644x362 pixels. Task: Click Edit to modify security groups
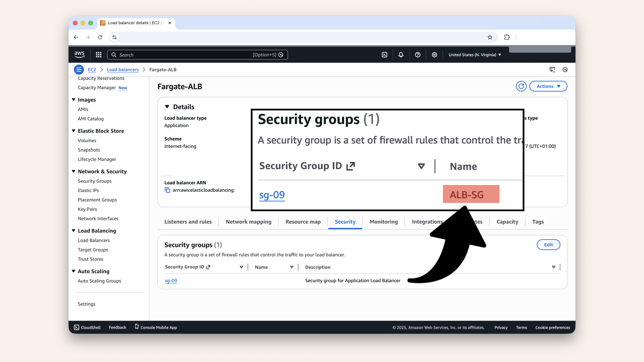click(548, 245)
